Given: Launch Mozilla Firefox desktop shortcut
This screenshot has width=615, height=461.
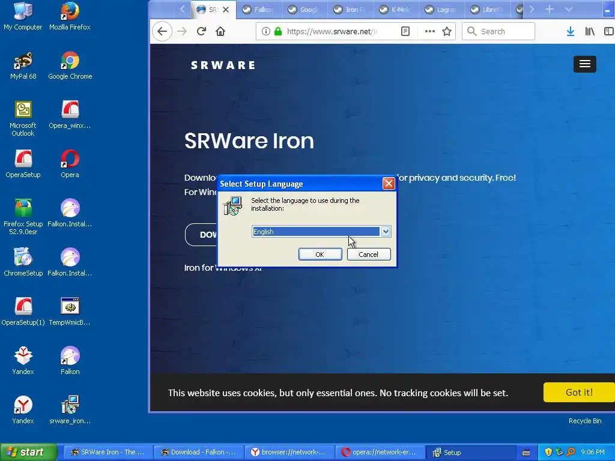Looking at the screenshot, I should pos(70,16).
